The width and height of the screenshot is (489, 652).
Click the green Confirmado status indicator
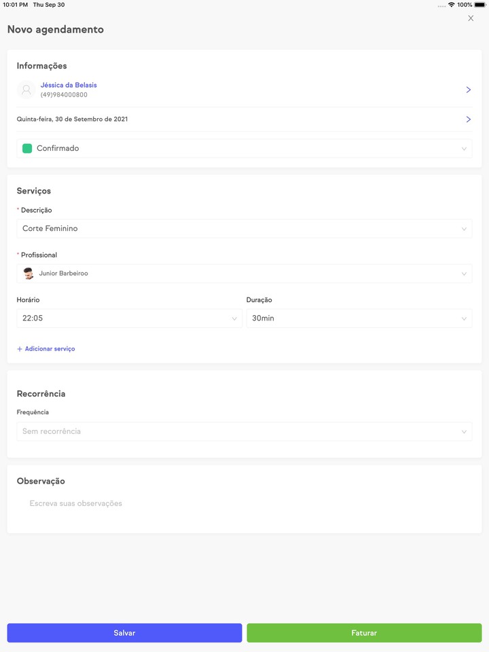pyautogui.click(x=26, y=147)
